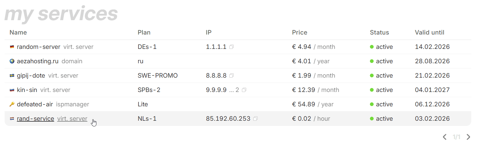This screenshot has width=478, height=147.
Task: Open the random-server service
Action: 38,47
